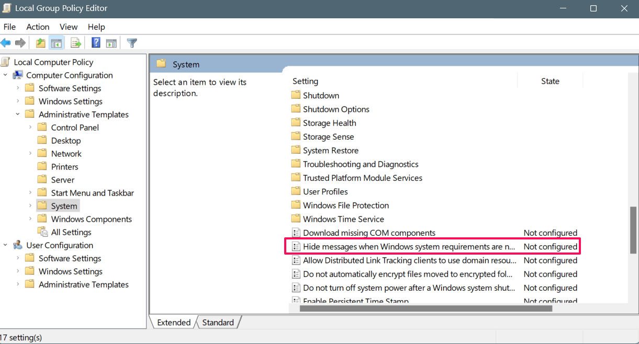The image size is (639, 344).
Task: Click the Forward arrow toolbar icon
Action: pyautogui.click(x=20, y=43)
